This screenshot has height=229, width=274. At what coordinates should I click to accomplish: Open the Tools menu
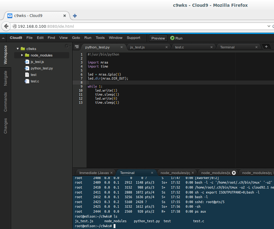(x=100, y=38)
